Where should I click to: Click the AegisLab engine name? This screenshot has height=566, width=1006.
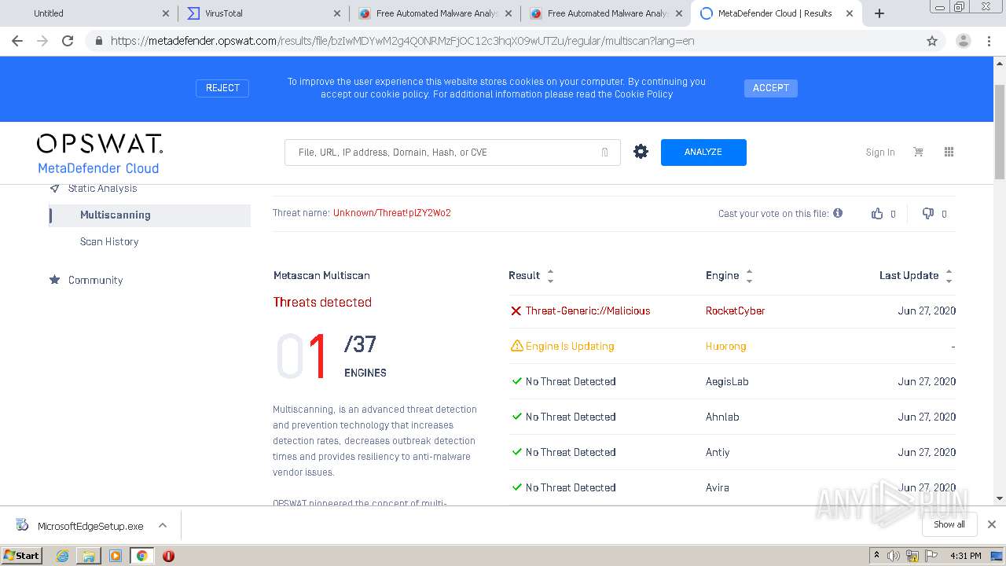[x=727, y=381]
